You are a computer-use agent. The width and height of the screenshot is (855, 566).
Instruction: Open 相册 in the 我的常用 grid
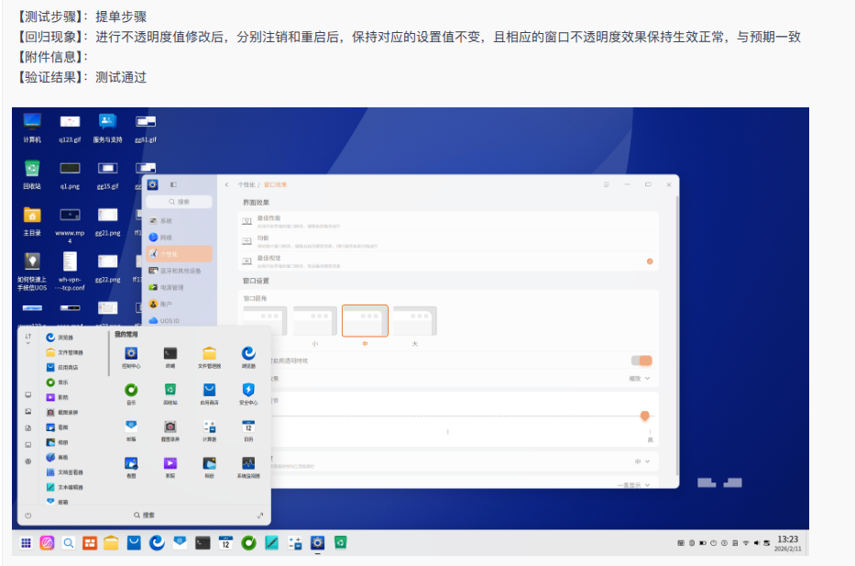click(x=209, y=467)
